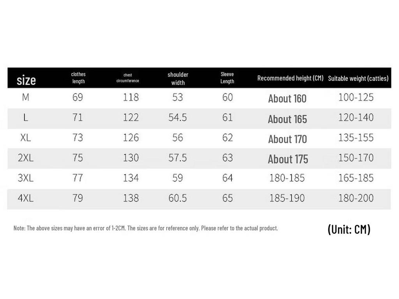Image resolution: width=399 pixels, height=299 pixels.
Task: Select the M size row label
Action: 26,97
